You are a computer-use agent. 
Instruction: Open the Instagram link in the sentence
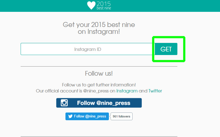(127, 91)
